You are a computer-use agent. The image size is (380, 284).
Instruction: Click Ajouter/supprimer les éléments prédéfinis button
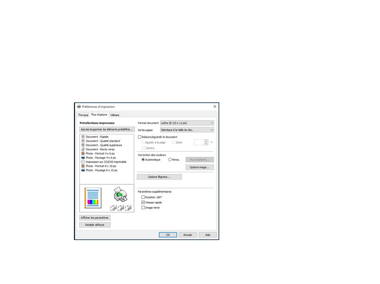[x=107, y=129]
